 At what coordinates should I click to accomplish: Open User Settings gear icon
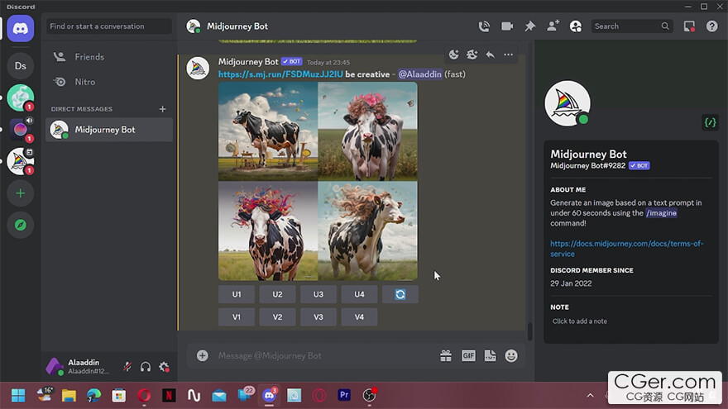[x=164, y=367]
